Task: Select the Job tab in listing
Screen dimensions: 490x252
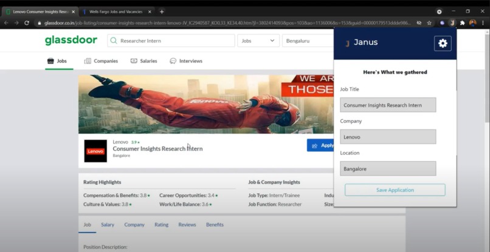Action: point(87,225)
